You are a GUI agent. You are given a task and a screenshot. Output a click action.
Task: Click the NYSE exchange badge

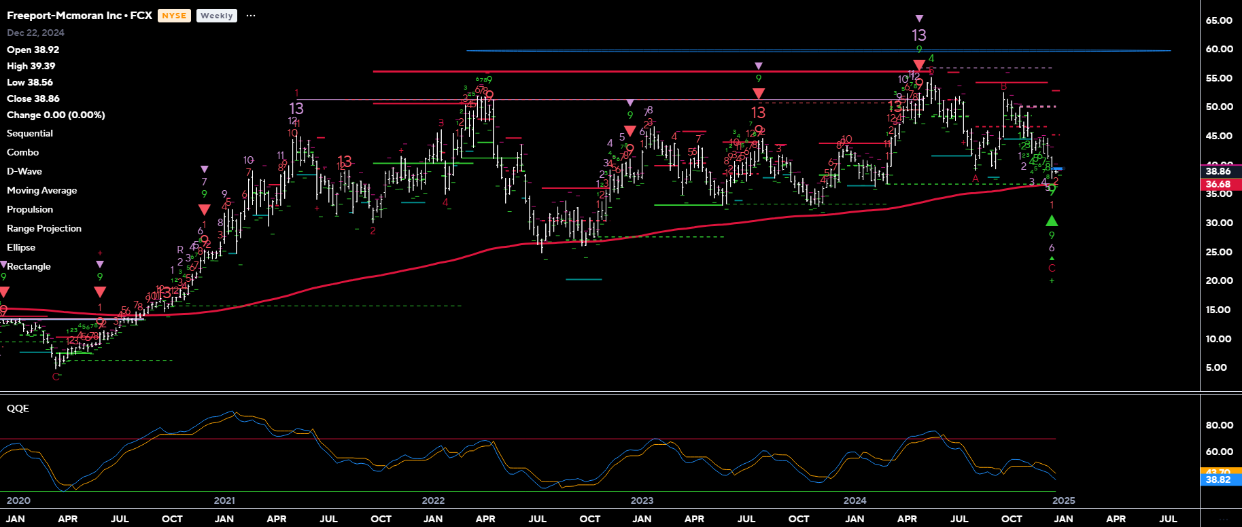pyautogui.click(x=174, y=16)
